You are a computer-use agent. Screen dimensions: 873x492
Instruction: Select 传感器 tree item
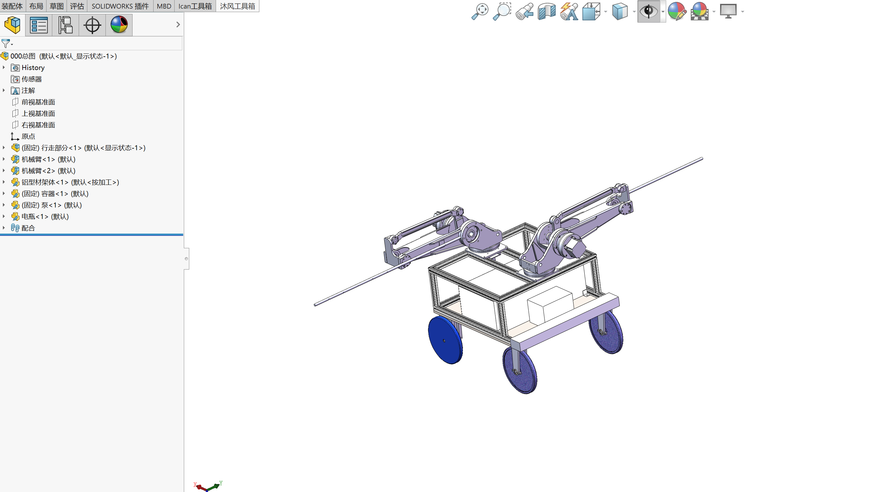[32, 79]
